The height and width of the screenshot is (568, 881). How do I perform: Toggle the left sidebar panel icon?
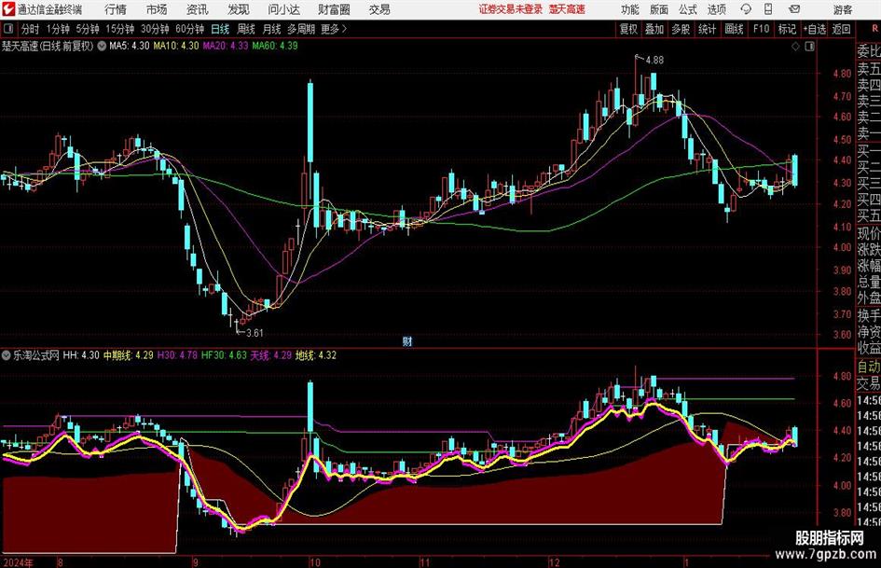[x=7, y=29]
